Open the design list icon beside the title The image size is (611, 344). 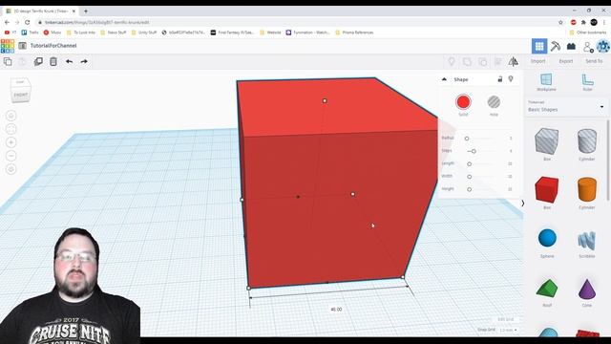23,46
